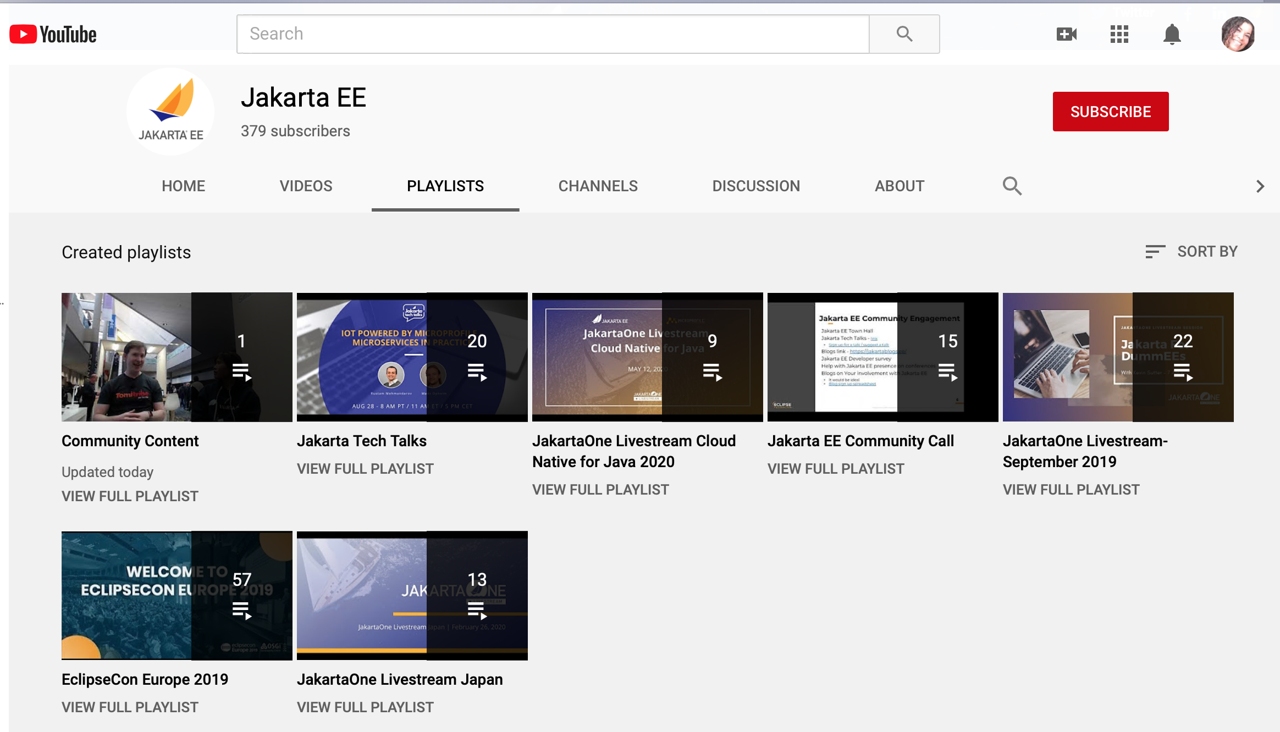Expand more tabs with the right chevron
The width and height of the screenshot is (1280, 732).
point(1260,186)
